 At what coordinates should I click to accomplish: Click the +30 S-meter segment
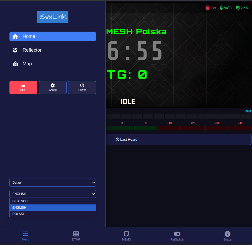217,128
